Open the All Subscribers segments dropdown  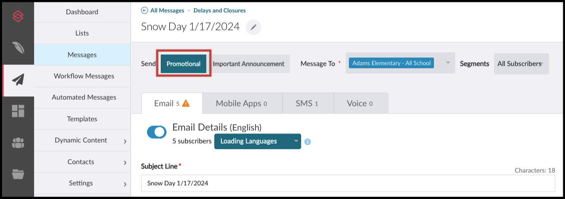[521, 64]
